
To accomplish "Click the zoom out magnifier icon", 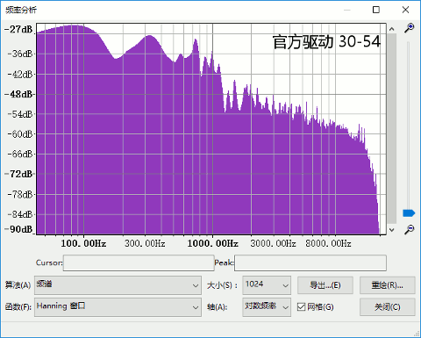I will pos(409,229).
